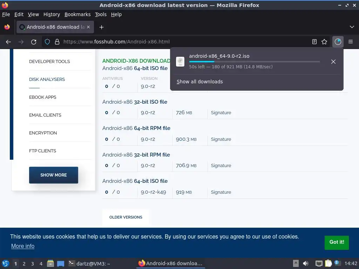Open the Bookmarks menu
This screenshot has height=269, width=359.
[x=77, y=14]
